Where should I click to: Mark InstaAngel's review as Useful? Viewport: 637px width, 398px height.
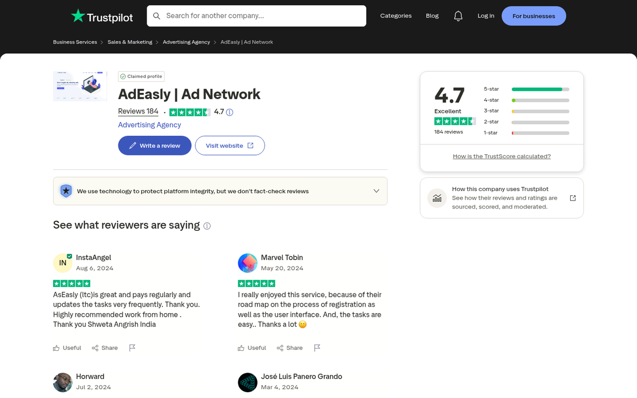tap(67, 348)
